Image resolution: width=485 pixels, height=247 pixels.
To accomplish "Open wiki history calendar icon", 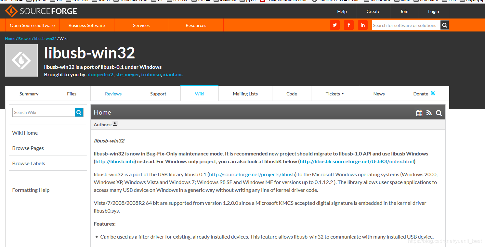I will coord(419,113).
